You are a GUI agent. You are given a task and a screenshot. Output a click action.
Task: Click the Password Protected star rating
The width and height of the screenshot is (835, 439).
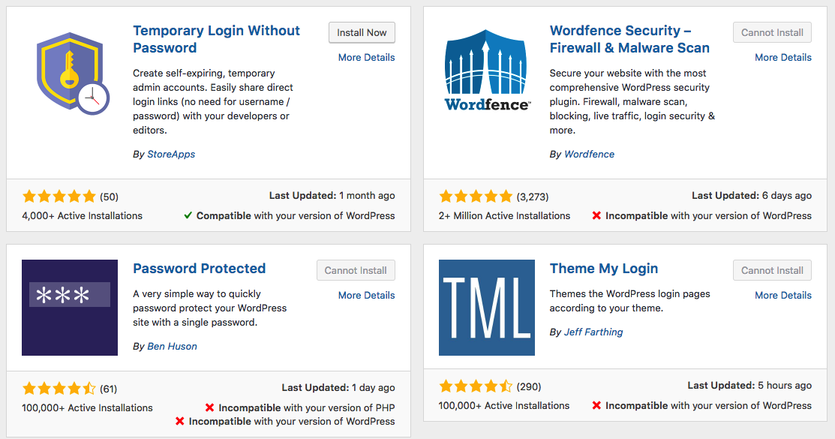click(59, 389)
